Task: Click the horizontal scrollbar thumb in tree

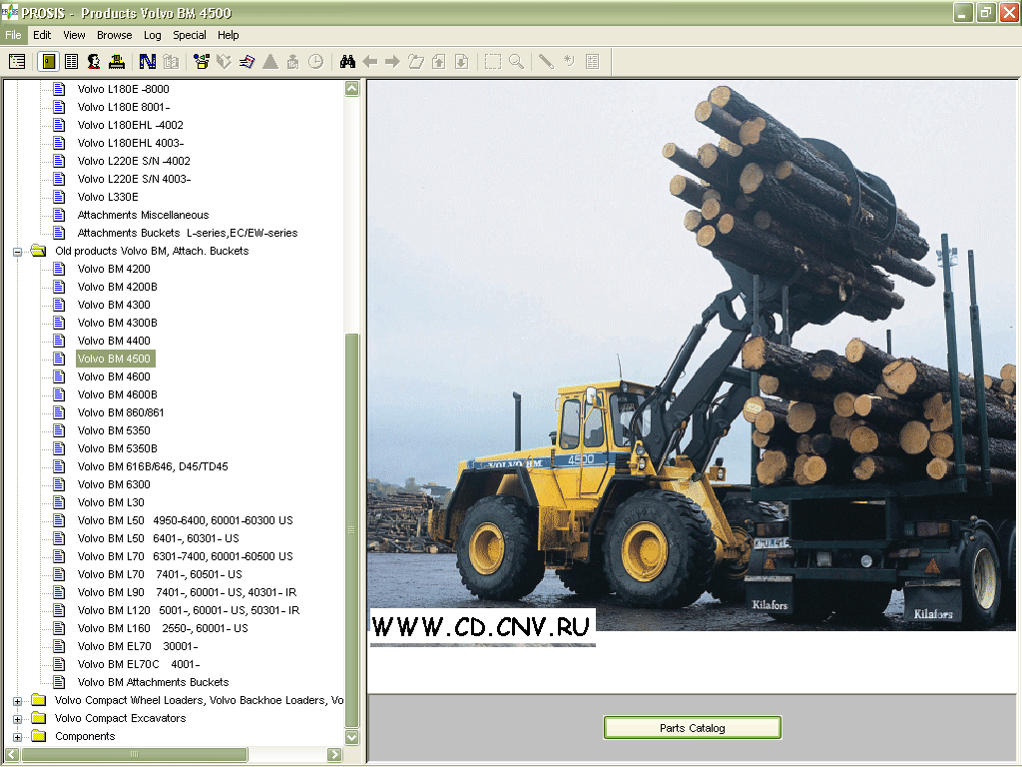Action: point(135,755)
